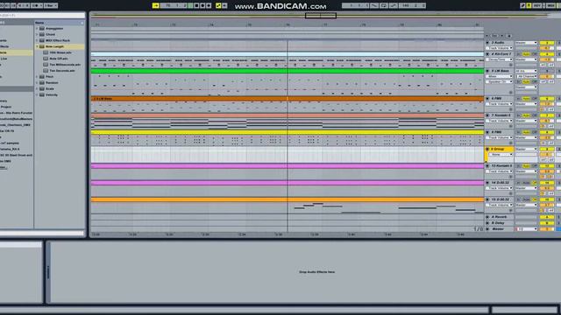Click the Random folder icon in browser
The image size is (561, 315).
point(42,82)
